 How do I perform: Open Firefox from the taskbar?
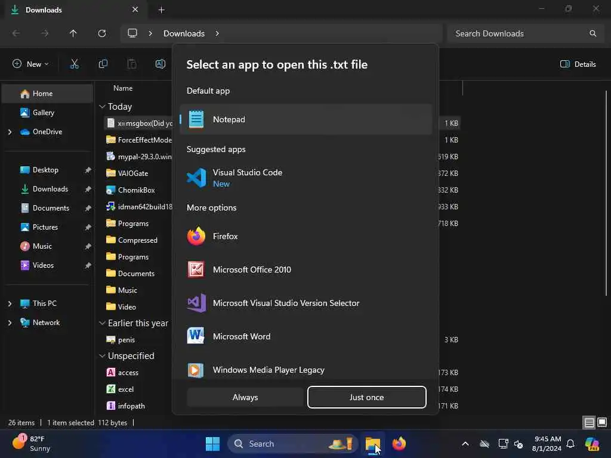point(399,444)
